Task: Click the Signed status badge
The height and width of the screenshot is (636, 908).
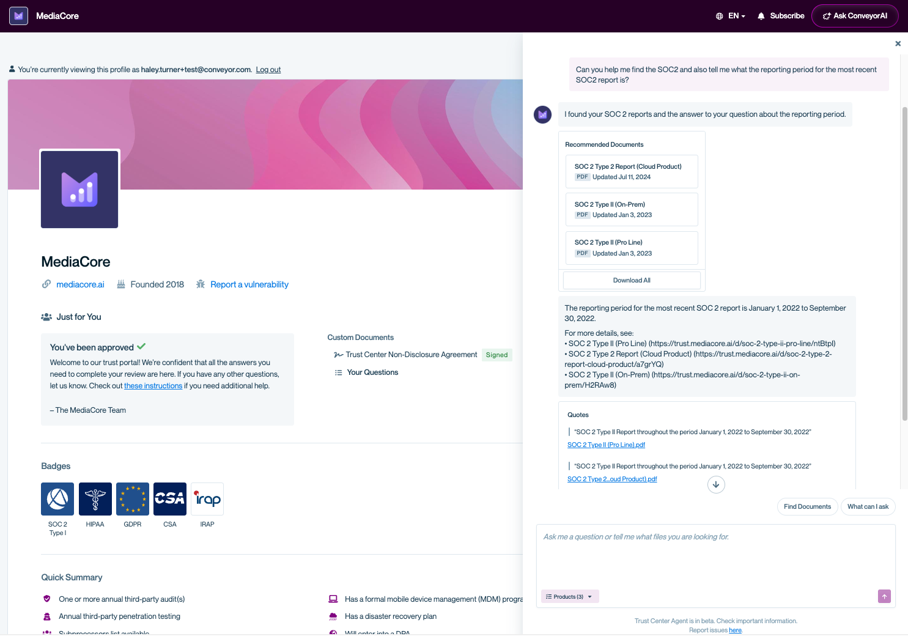Action: 496,355
